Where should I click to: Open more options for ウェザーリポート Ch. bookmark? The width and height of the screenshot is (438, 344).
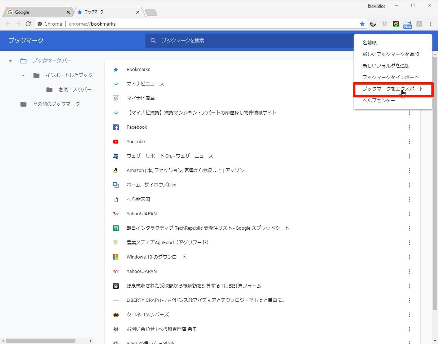(x=409, y=156)
